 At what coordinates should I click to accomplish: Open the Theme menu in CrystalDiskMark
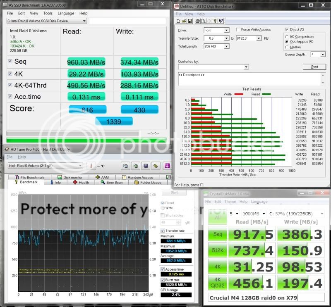230,202
